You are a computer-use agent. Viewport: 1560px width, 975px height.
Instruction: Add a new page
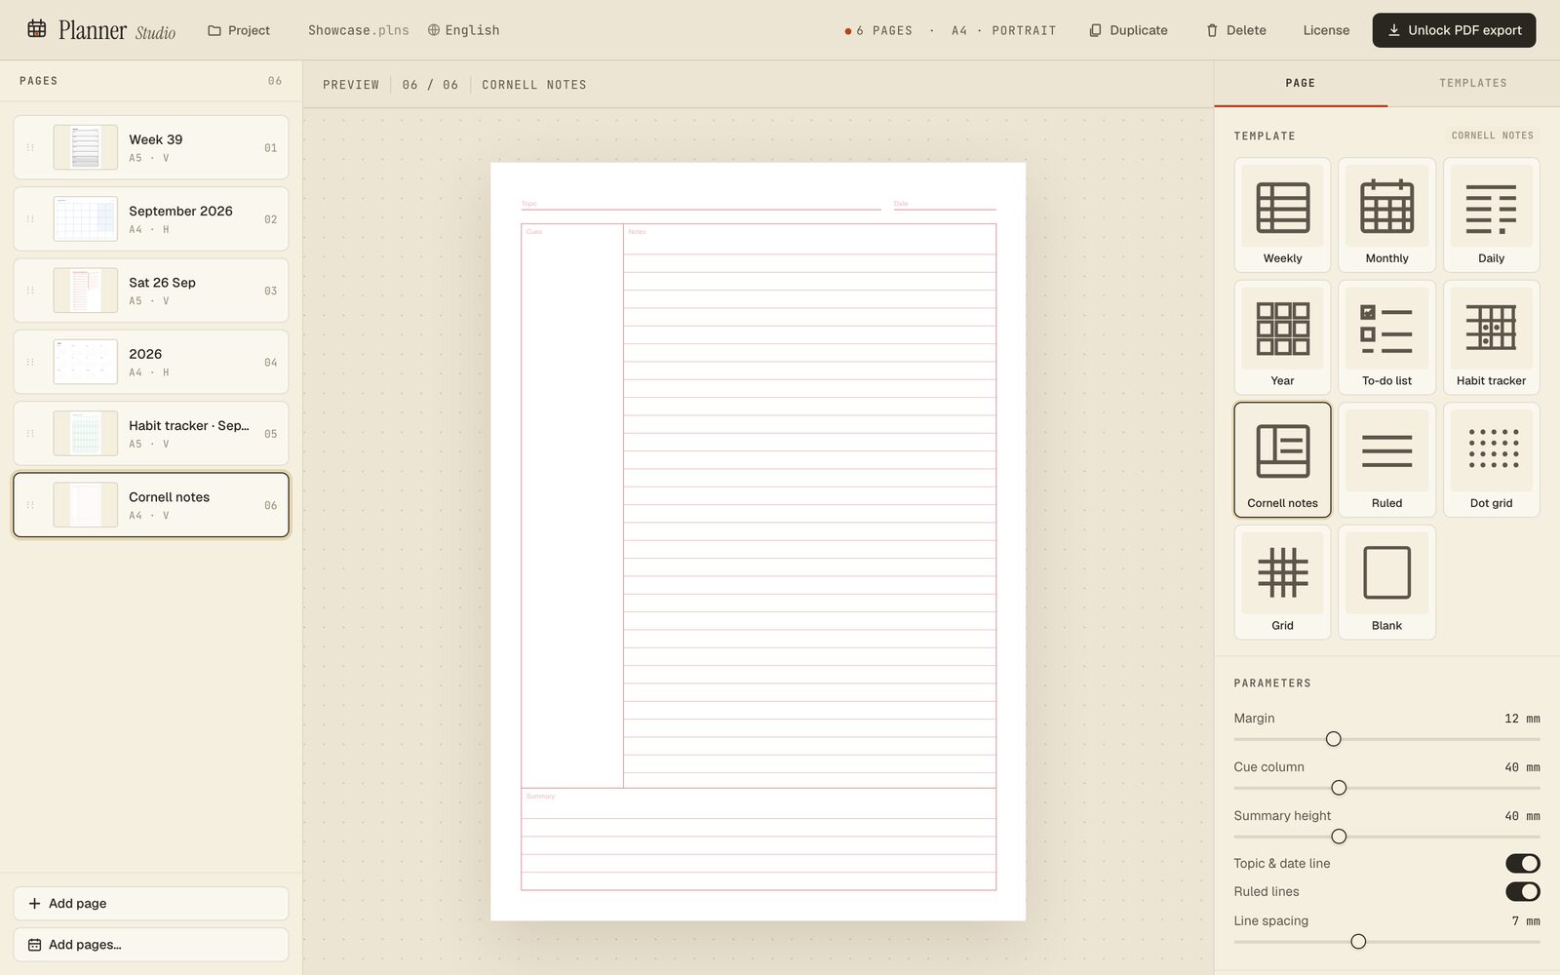click(x=151, y=904)
